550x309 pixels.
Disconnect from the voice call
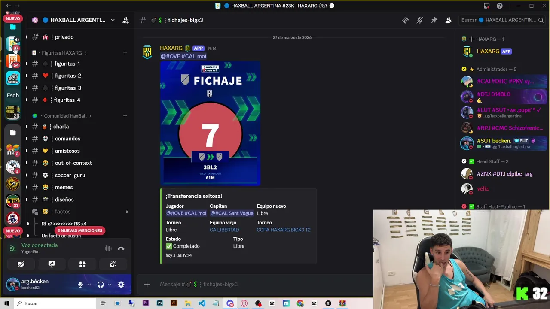(121, 248)
